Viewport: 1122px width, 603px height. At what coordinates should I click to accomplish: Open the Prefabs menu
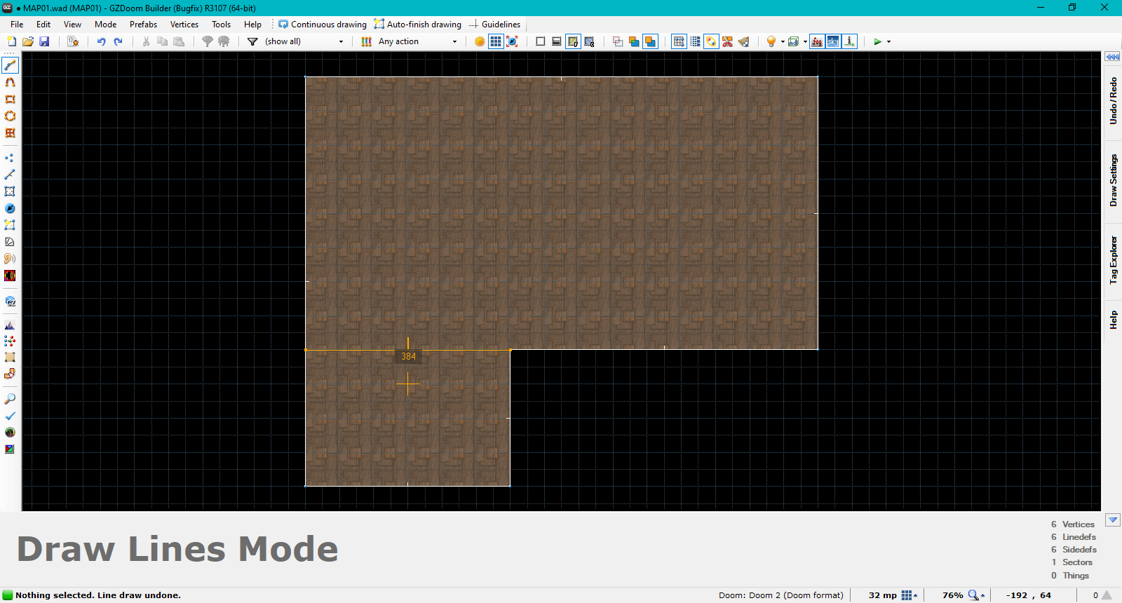click(143, 25)
